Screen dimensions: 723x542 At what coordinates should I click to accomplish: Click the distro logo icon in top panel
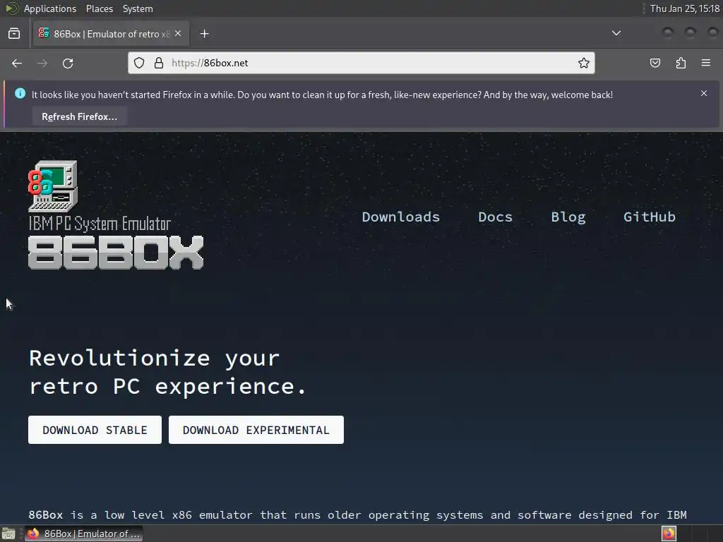[12, 8]
